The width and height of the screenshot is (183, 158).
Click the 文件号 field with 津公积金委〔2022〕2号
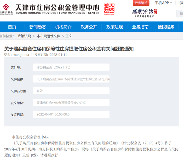[x=71, y=67]
